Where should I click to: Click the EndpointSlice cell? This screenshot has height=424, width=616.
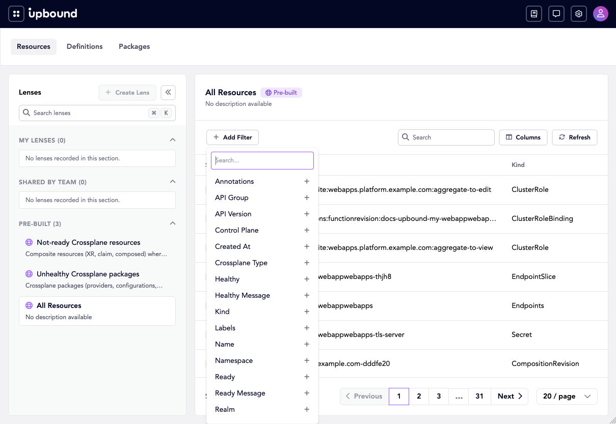533,276
